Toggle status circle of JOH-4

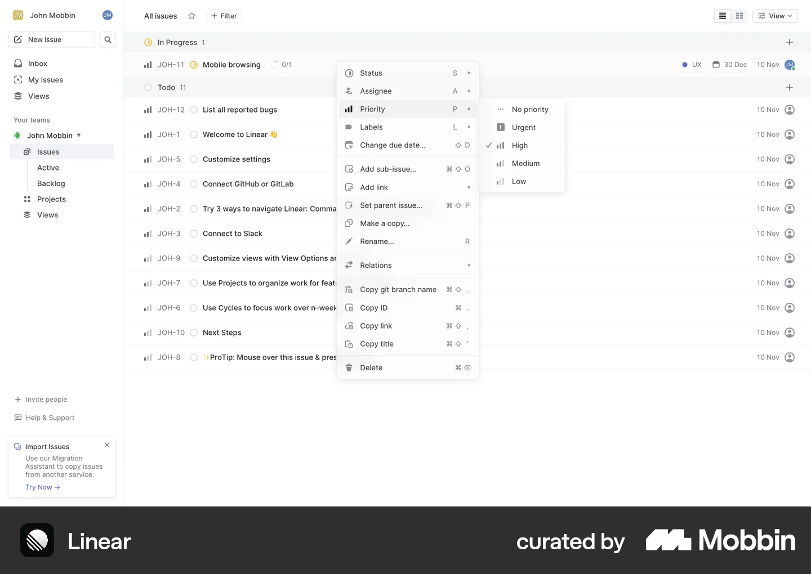(x=194, y=184)
